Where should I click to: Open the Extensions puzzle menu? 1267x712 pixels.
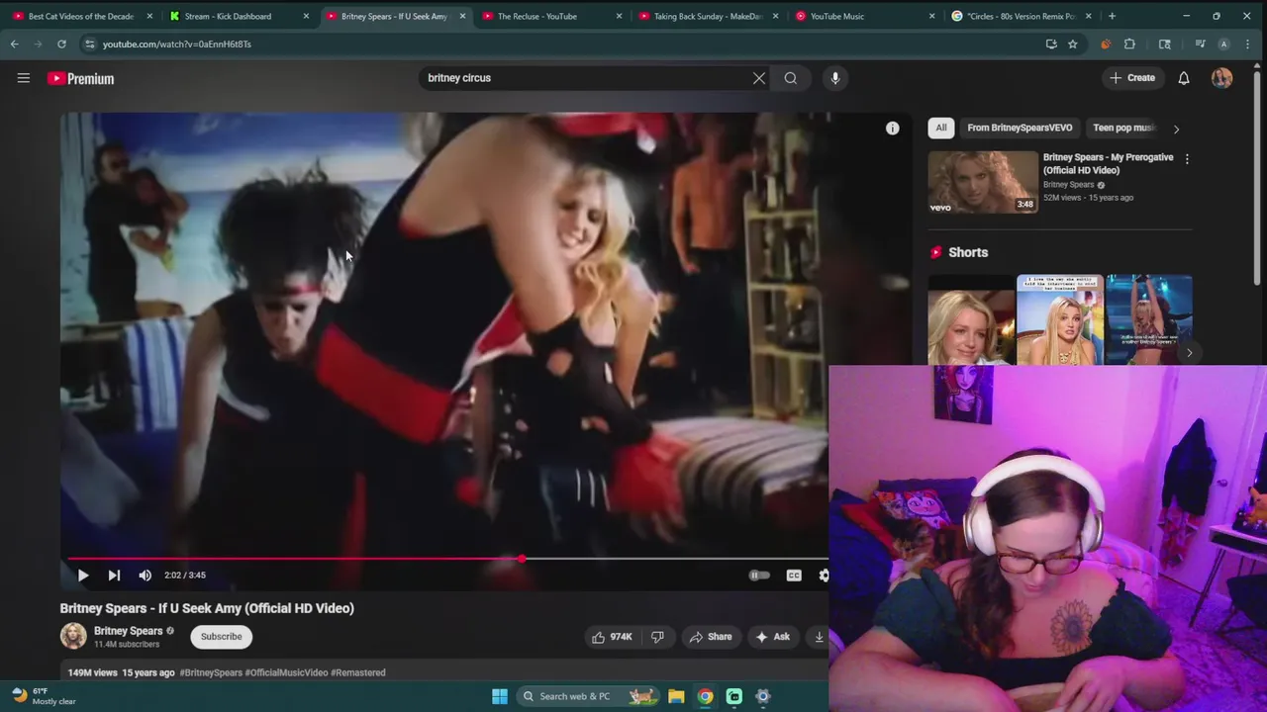tap(1129, 44)
